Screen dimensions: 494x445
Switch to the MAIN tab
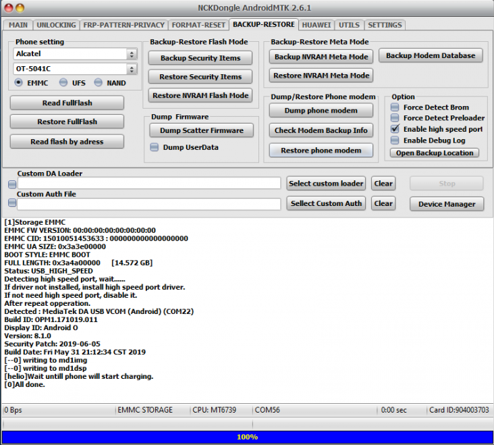coord(18,25)
